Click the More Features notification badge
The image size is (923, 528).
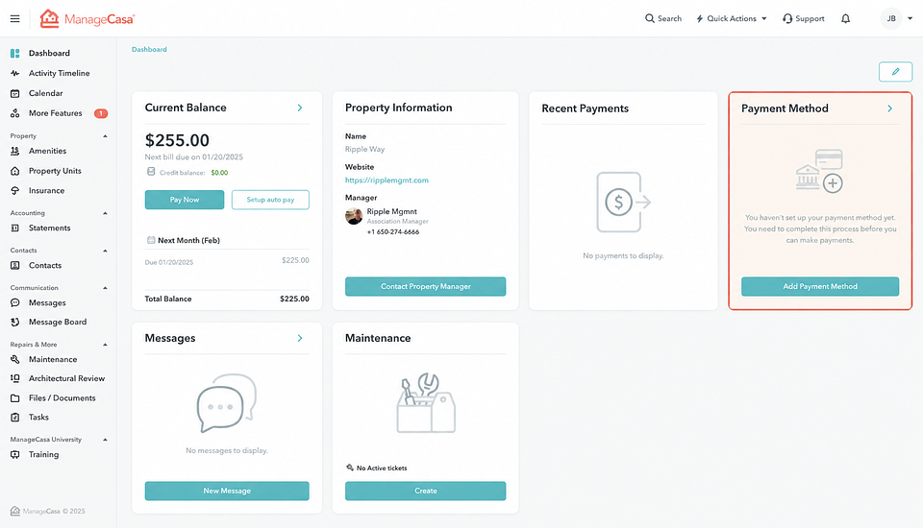(x=101, y=113)
